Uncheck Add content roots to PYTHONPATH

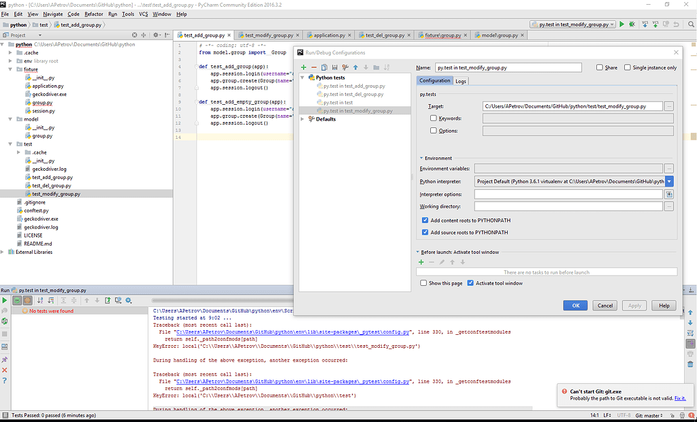click(425, 221)
